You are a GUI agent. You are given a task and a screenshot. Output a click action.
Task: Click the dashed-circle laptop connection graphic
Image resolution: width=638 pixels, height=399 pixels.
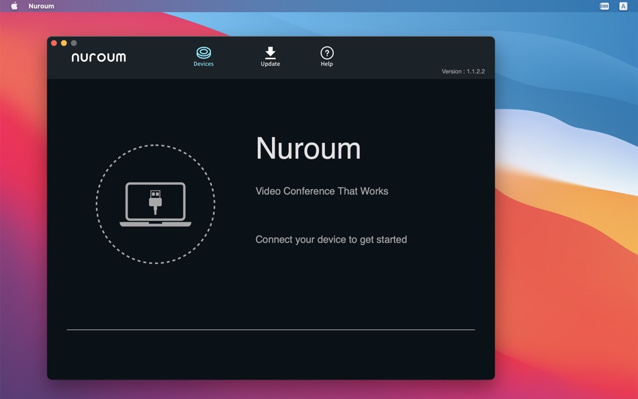(x=155, y=202)
